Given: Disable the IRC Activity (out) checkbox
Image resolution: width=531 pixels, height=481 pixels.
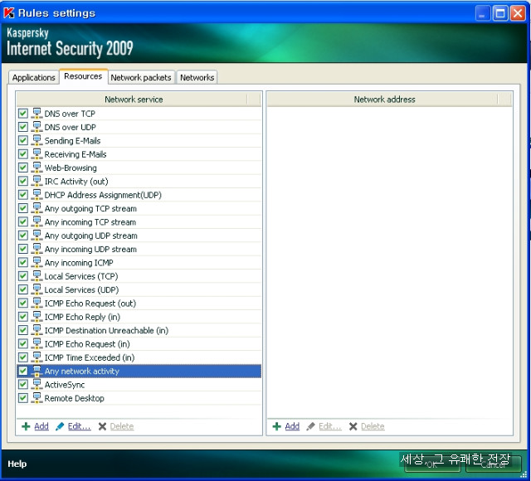Looking at the screenshot, I should (x=22, y=181).
